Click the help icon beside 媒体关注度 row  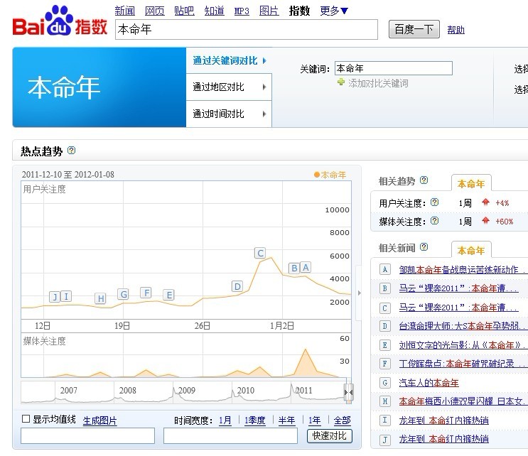click(x=434, y=221)
